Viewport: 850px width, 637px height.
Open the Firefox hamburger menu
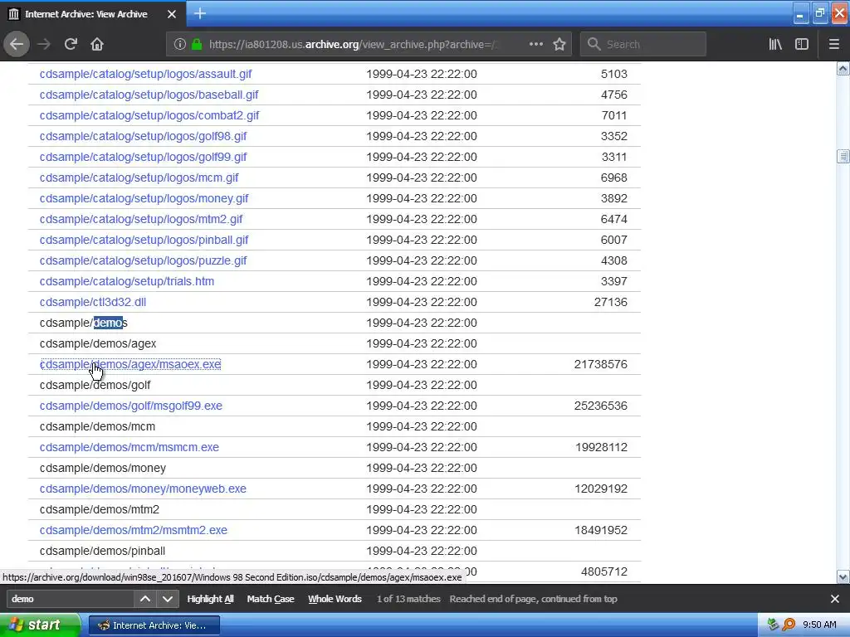(x=833, y=44)
